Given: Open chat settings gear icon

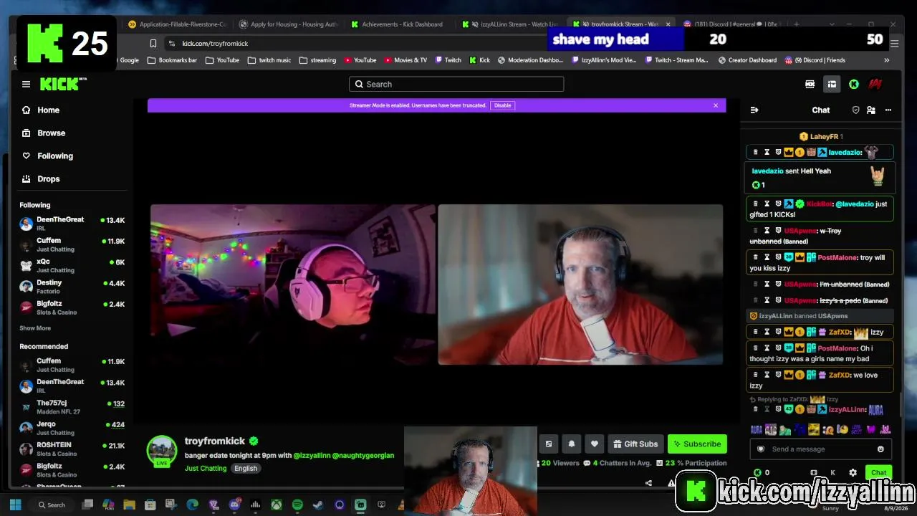Looking at the screenshot, I should coord(853,473).
